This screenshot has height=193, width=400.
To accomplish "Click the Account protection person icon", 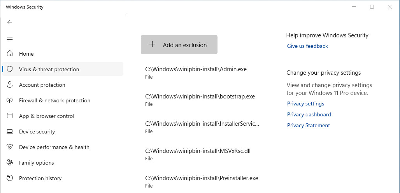I will pyautogui.click(x=10, y=85).
